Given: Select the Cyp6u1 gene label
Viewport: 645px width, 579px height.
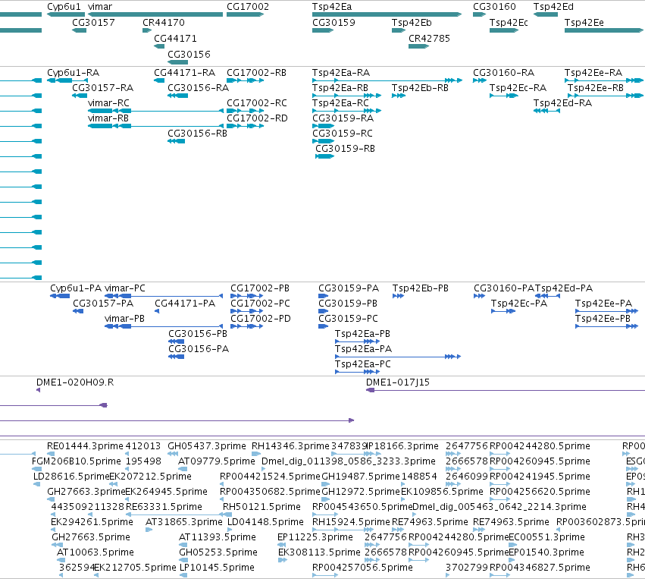Looking at the screenshot, I should [x=64, y=7].
